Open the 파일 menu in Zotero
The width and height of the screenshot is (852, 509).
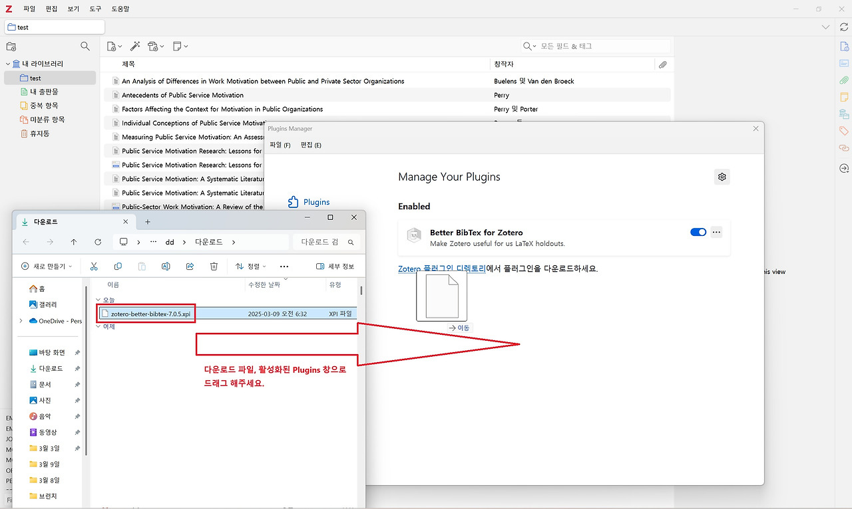tap(29, 9)
